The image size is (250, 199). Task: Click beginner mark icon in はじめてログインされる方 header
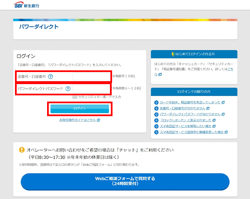[173, 54]
